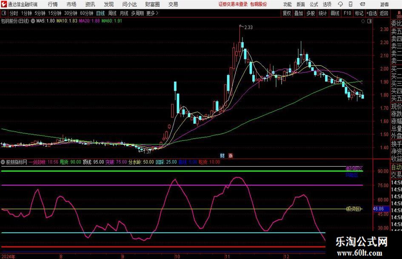Click the 证券交易未登录 login link
The width and height of the screenshot is (402, 259).
(233, 4)
